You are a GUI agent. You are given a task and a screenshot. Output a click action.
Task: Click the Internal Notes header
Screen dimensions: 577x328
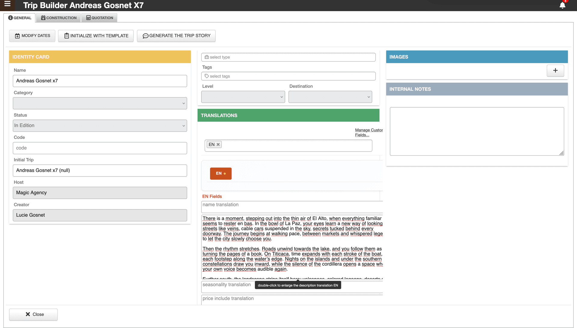click(x=477, y=89)
